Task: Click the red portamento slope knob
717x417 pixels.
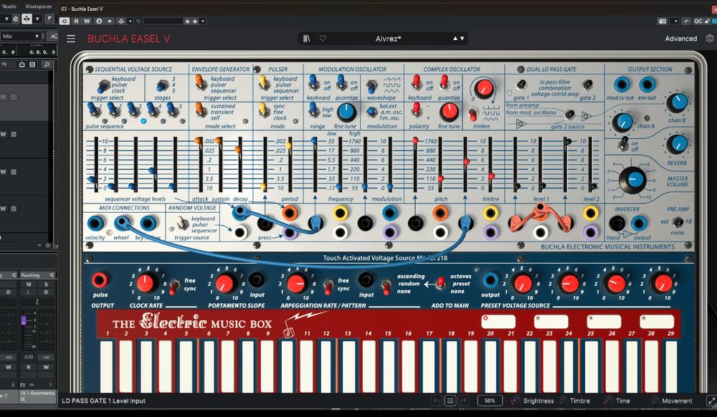Action: [224, 283]
